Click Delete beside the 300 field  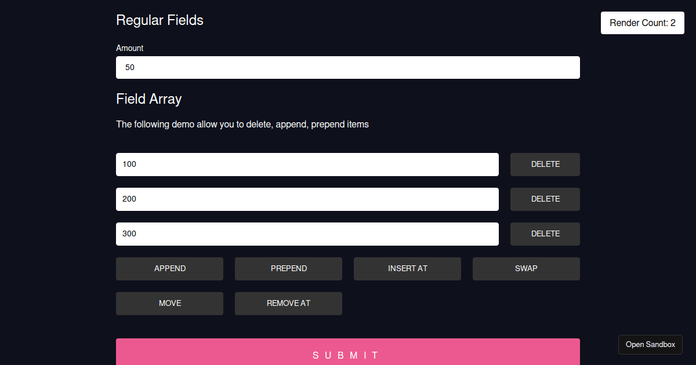545,234
